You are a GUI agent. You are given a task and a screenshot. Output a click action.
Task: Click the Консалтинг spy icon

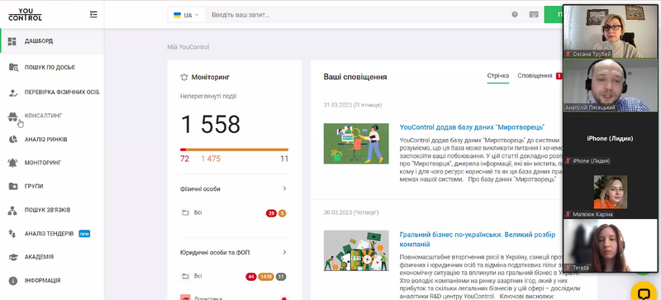(12, 117)
